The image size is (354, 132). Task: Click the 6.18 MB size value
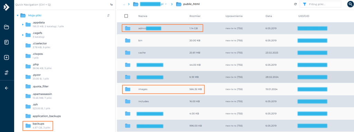(194, 77)
